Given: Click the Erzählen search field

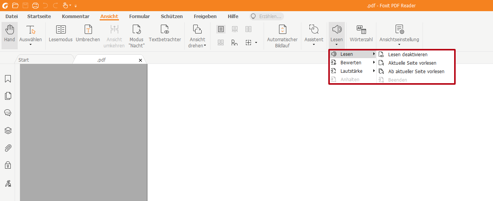Looking at the screenshot, I should [267, 17].
